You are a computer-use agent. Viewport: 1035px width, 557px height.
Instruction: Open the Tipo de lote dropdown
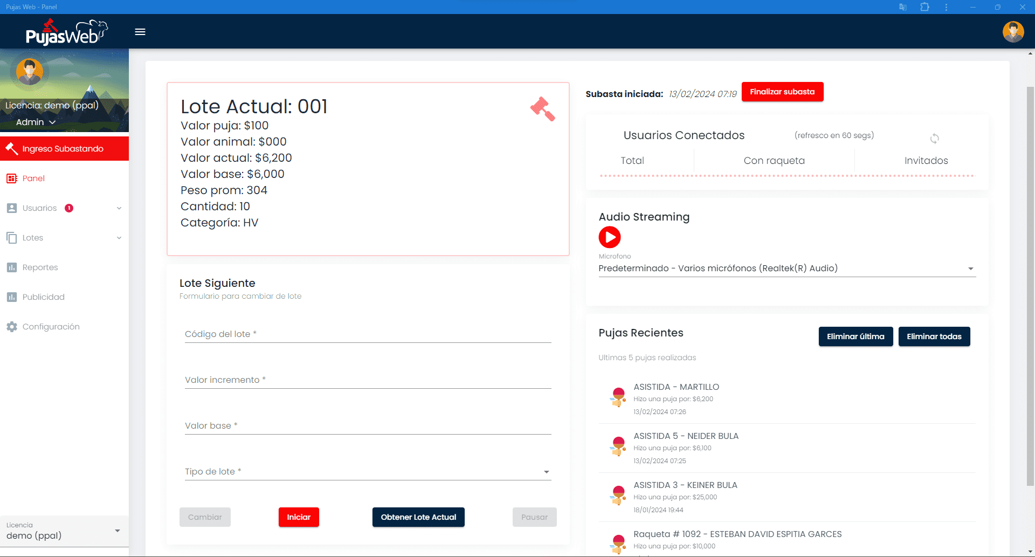(368, 472)
